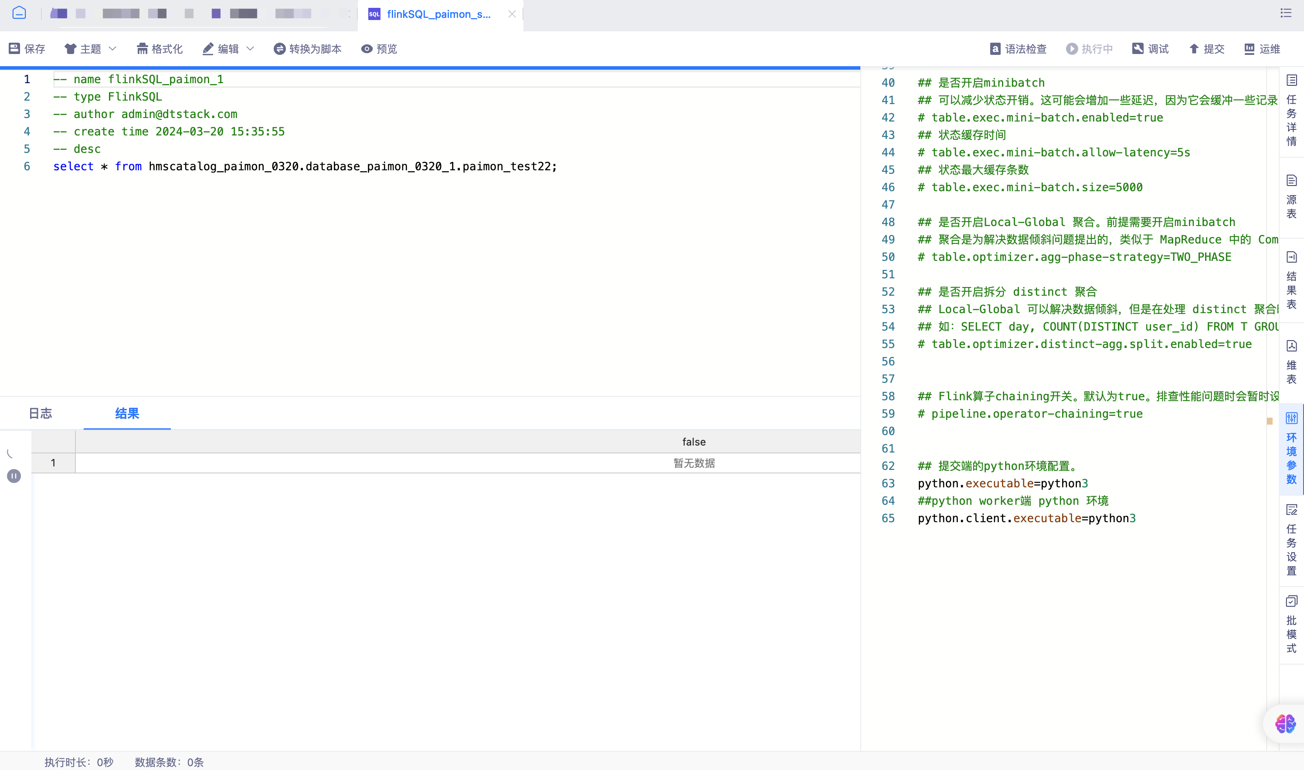Go to 运维 operations
This screenshot has height=770, width=1304.
coord(1263,49)
